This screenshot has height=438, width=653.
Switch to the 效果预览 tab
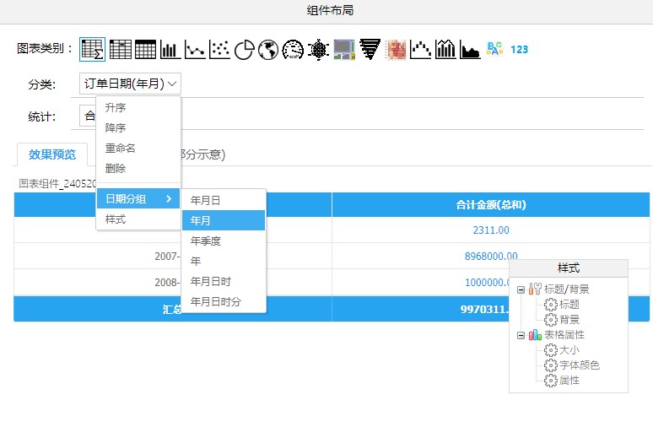click(52, 154)
